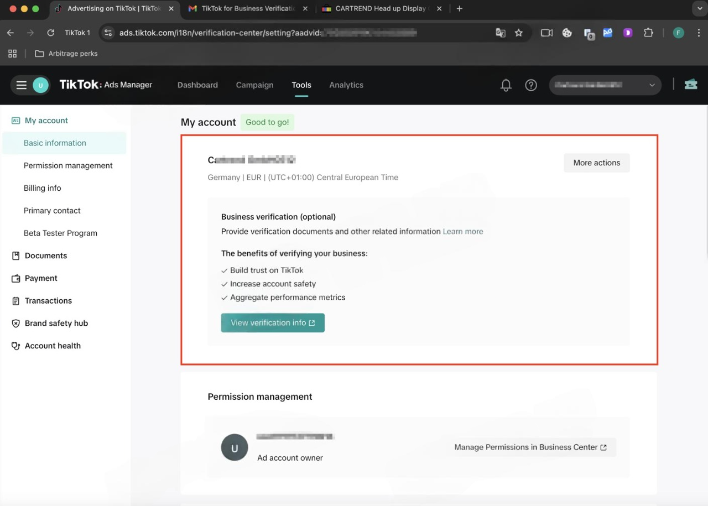Open Billing info

(42, 188)
